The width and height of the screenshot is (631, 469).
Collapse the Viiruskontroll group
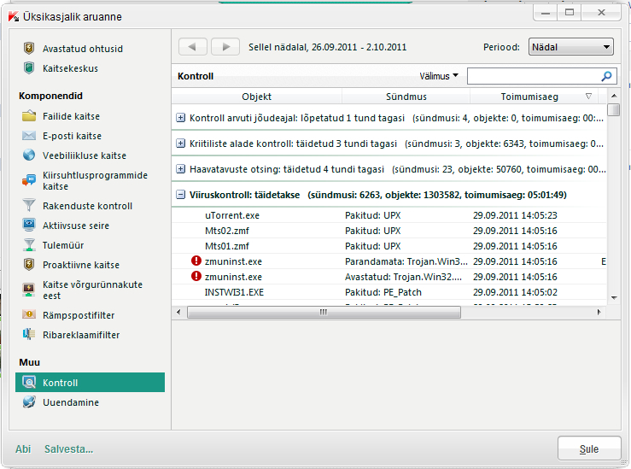180,195
